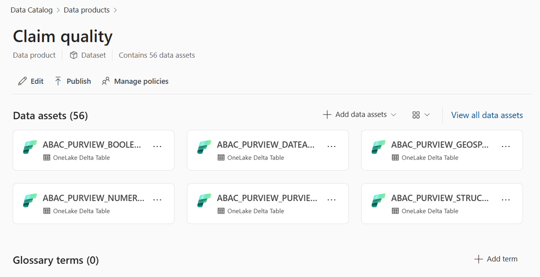Open Data products breadcrumb link
Screen dimensions: 540x277
[x=87, y=10]
